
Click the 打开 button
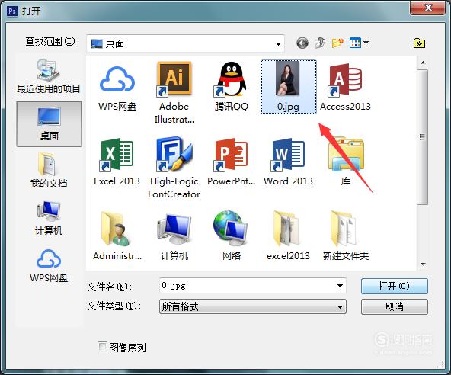coord(395,286)
